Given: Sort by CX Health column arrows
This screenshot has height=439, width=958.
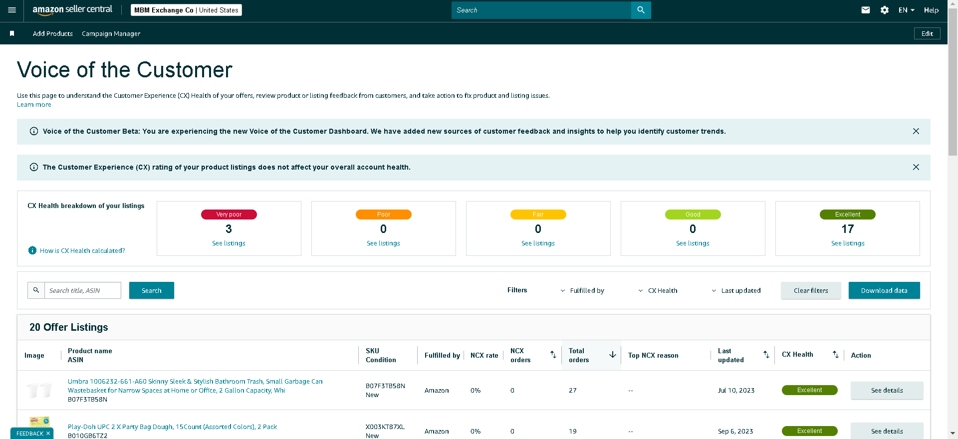Looking at the screenshot, I should pyautogui.click(x=836, y=355).
